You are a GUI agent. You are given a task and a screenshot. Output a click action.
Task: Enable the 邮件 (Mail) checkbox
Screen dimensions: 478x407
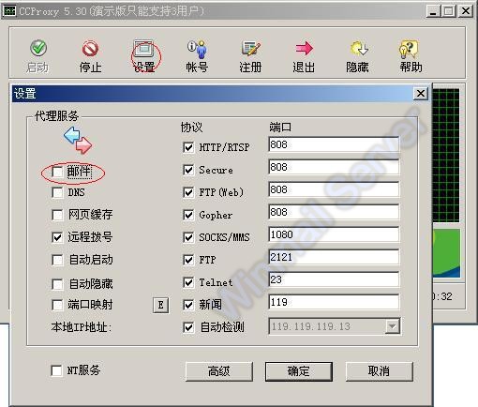(x=57, y=172)
